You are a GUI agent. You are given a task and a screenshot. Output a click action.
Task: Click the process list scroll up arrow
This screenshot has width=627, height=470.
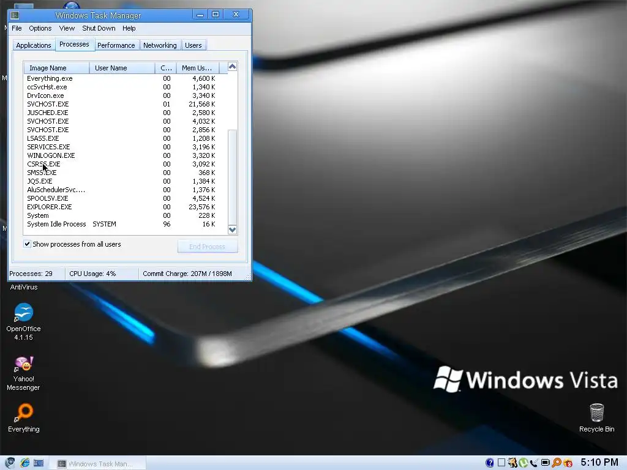click(x=232, y=66)
